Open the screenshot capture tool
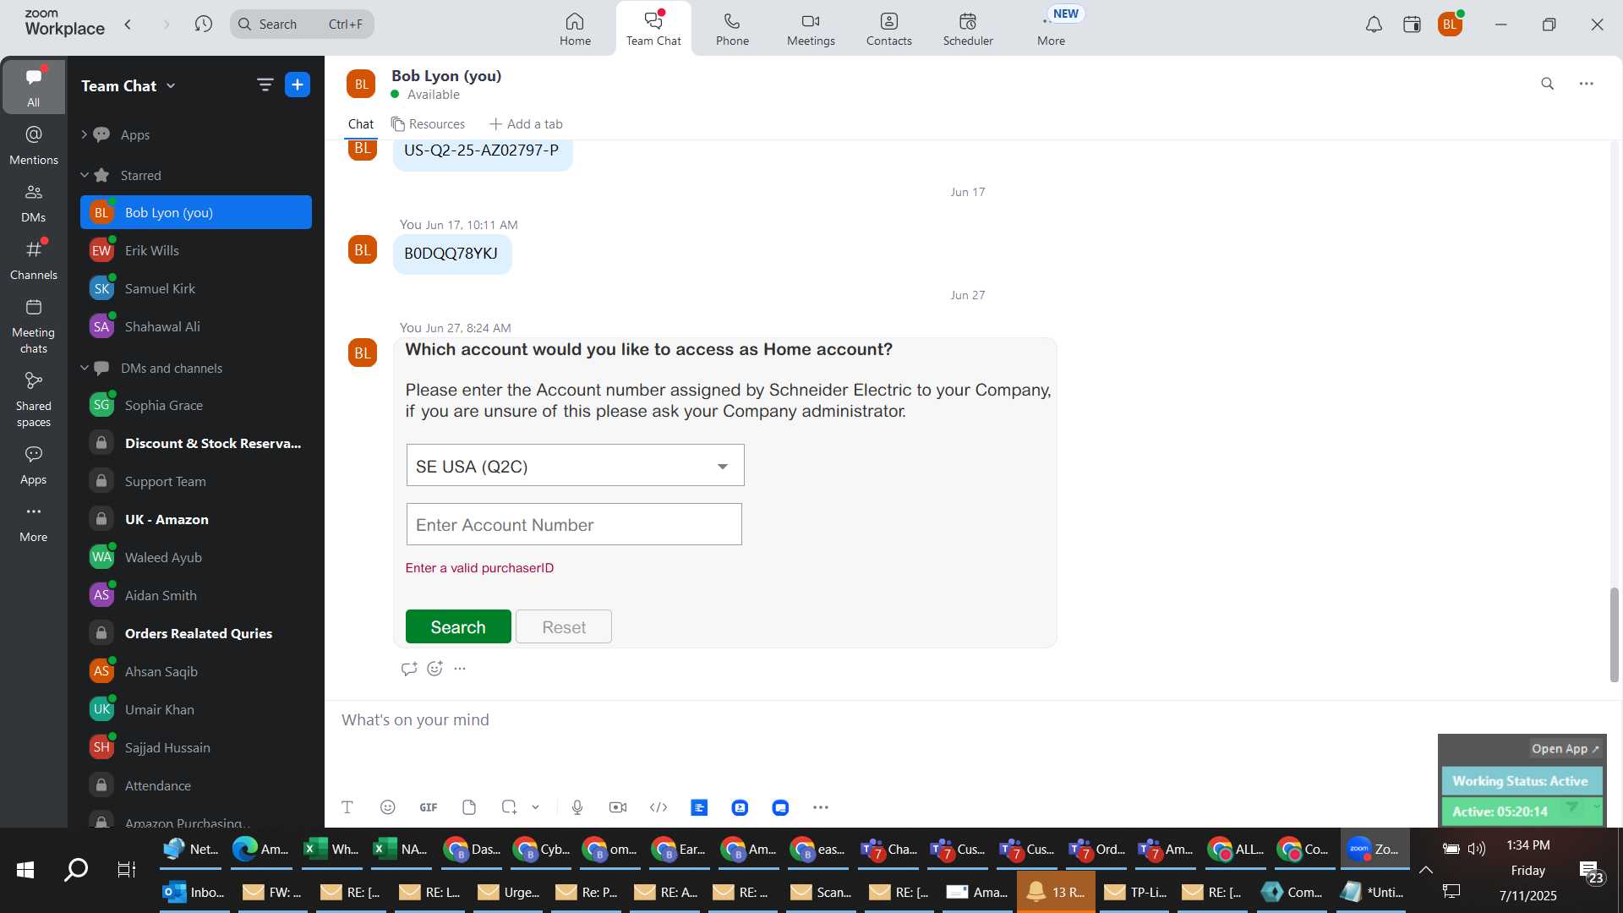The height and width of the screenshot is (913, 1623). coord(509,807)
